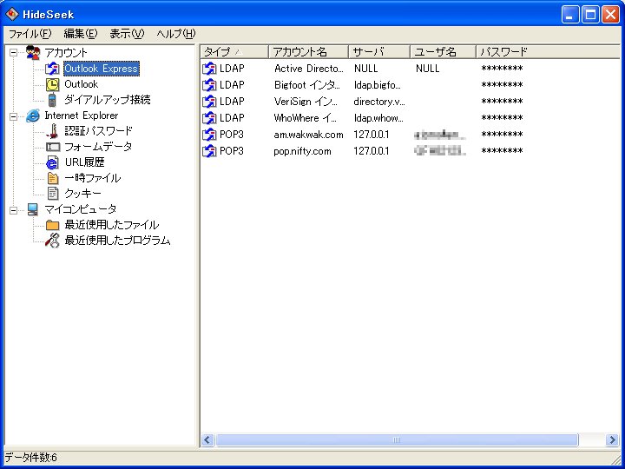The image size is (625, 469).
Task: Click the horizontal scrollbar right arrow
Action: (612, 439)
